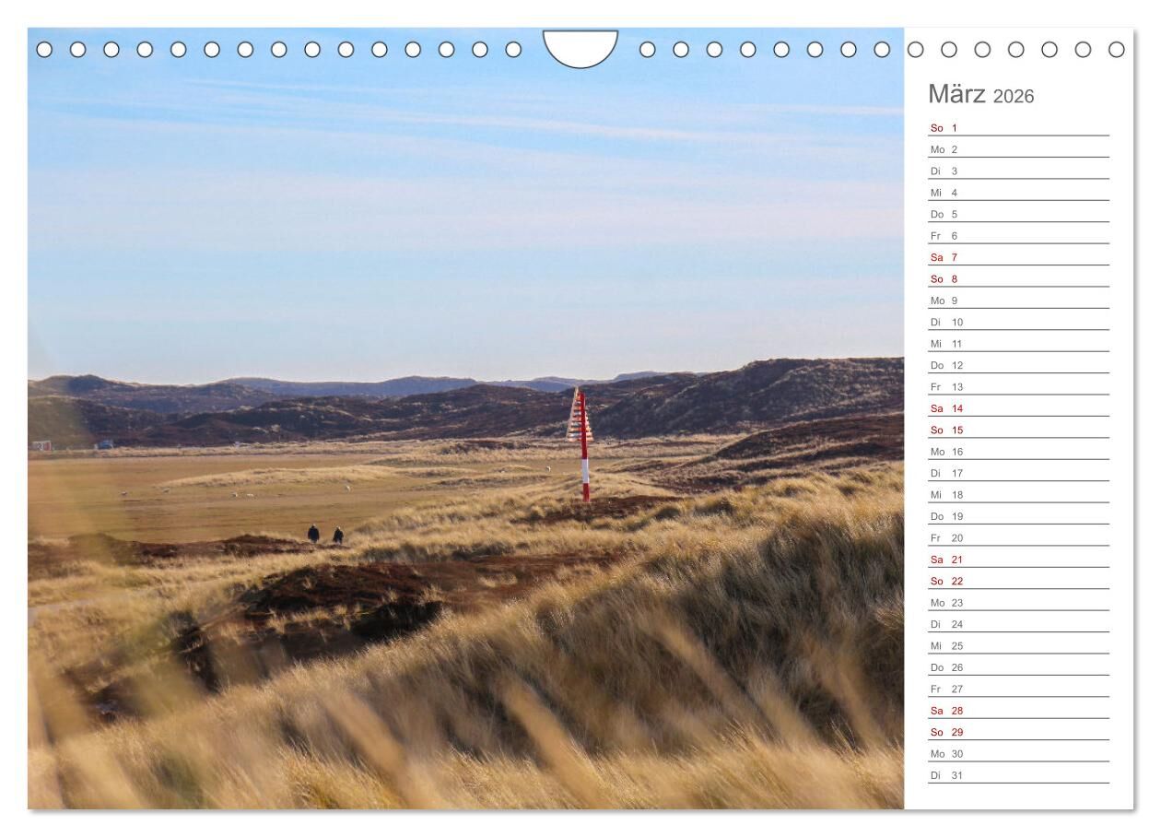Select Saturday 7 in the calendar
This screenshot has height=837, width=1161.
1018,257
